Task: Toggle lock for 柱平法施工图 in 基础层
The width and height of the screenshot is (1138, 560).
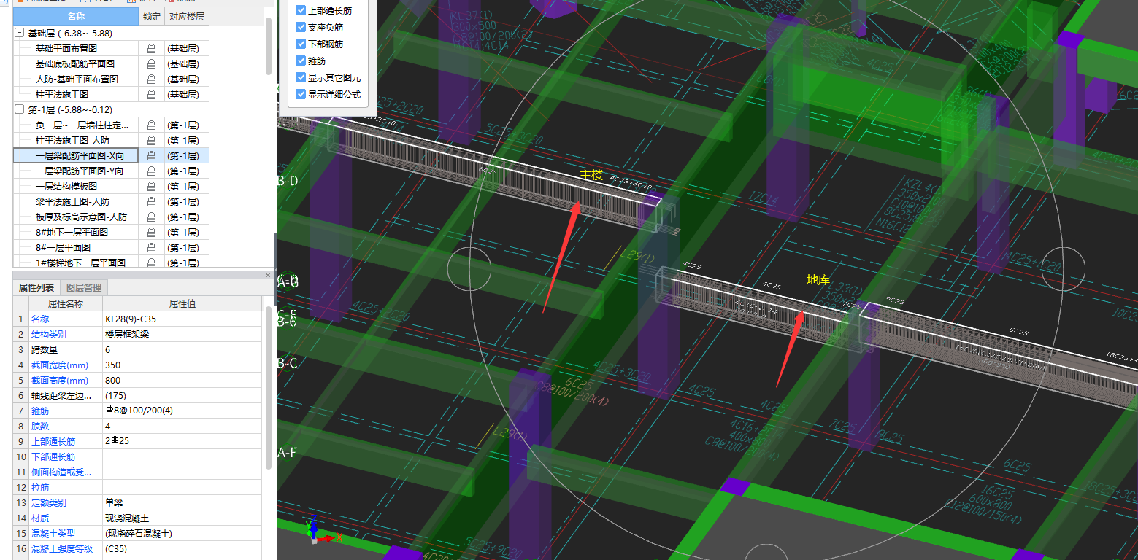Action: pos(151,94)
